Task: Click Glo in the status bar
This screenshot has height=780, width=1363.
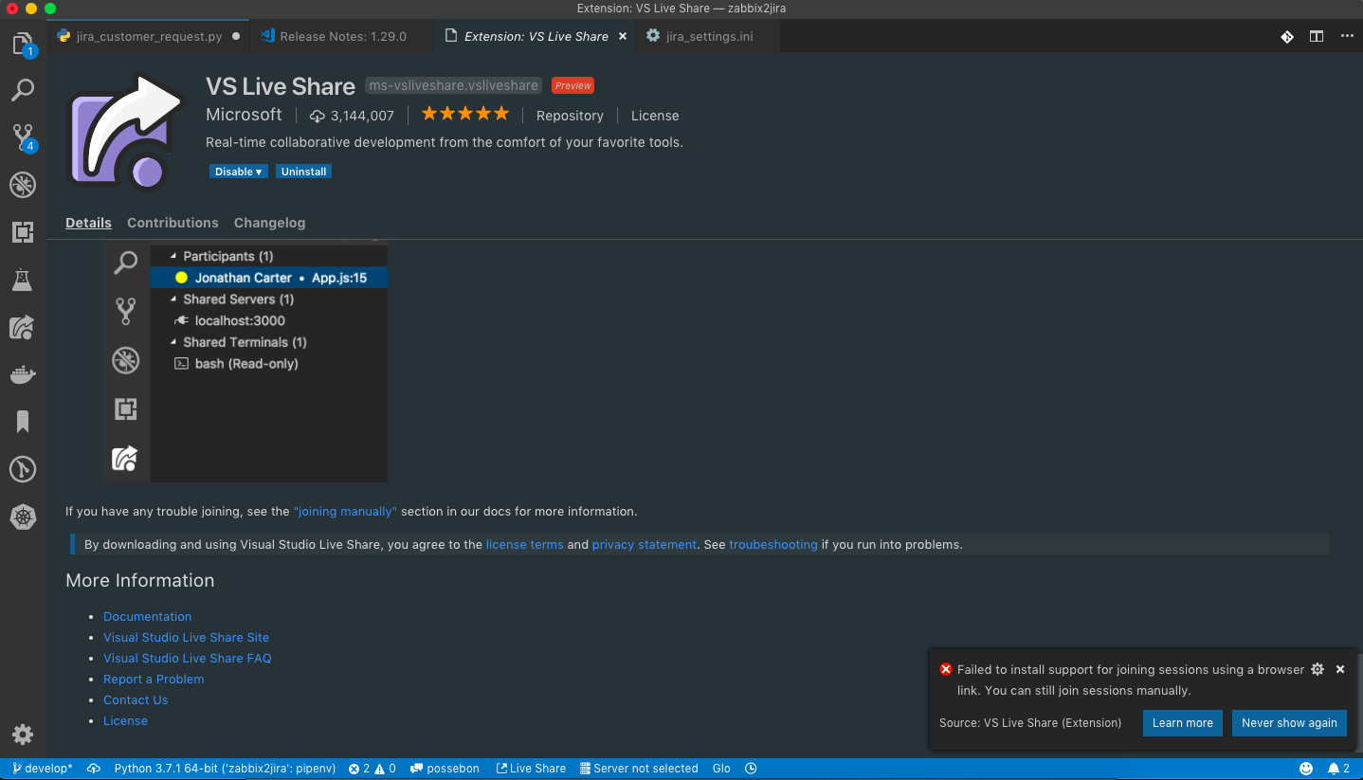Action: [721, 769]
